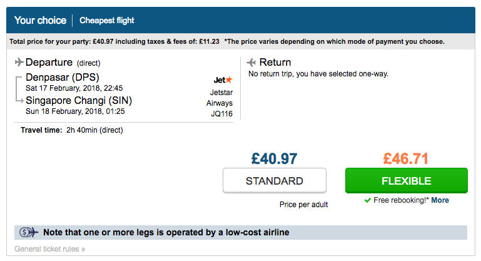Click the low-cost airline notice banner

(x=241, y=232)
